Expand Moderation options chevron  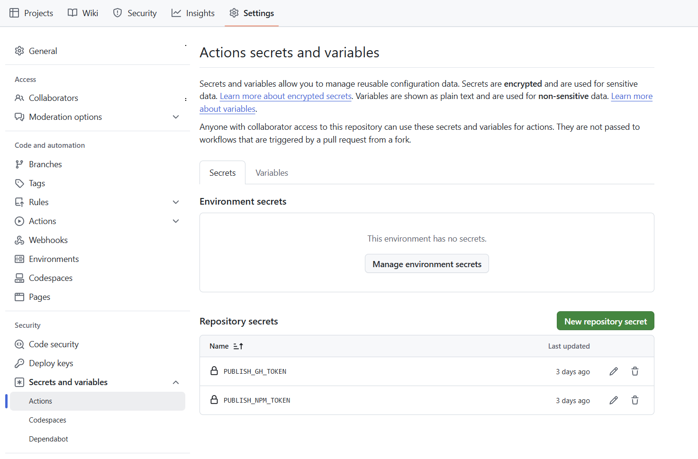pos(176,117)
